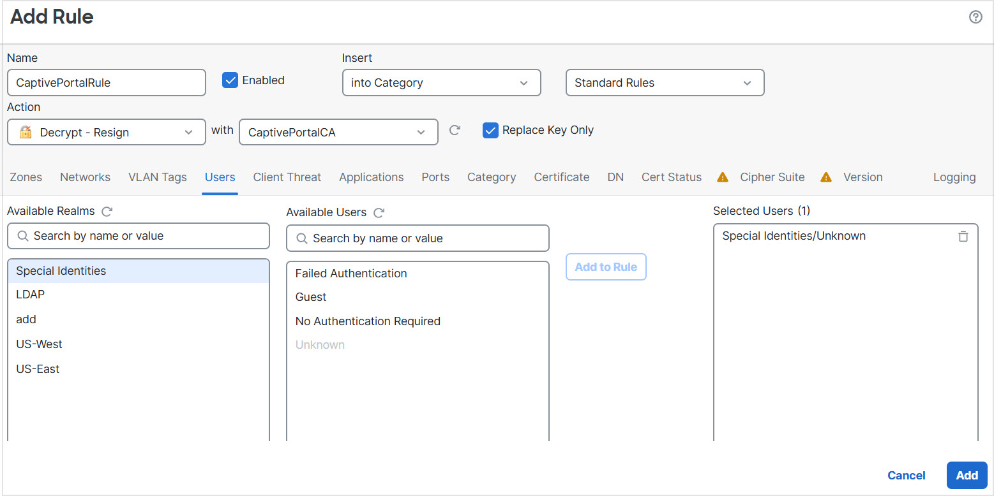Cancel the Add Rule dialog
994x496 pixels.
coord(907,475)
